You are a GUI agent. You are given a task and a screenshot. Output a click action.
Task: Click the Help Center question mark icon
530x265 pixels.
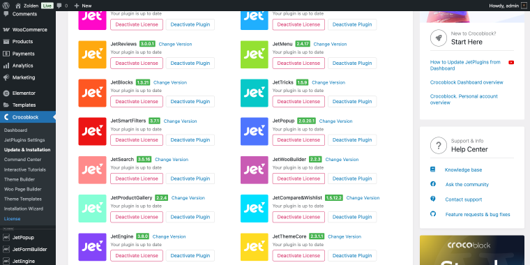pyautogui.click(x=439, y=146)
